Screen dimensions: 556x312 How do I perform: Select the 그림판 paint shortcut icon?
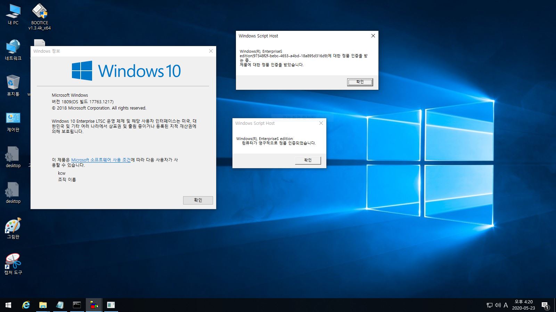[x=13, y=228]
